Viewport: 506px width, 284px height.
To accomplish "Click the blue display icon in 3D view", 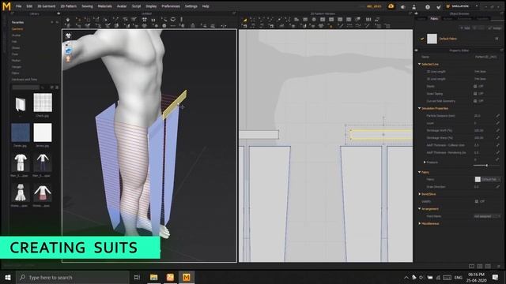I will 68,50.
